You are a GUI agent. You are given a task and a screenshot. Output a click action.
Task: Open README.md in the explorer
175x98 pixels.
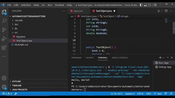tap(38, 45)
